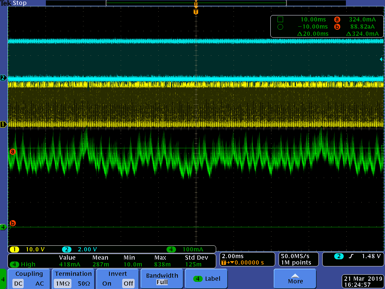Set Coupling to AC
This screenshot has width=385, height=289.
tap(39, 283)
